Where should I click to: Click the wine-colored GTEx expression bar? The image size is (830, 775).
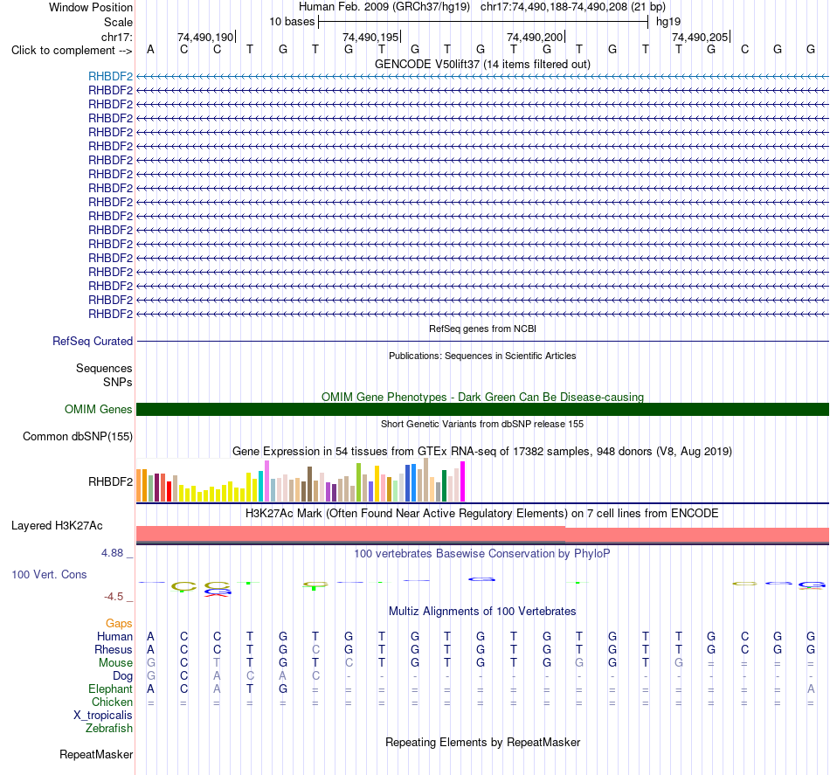point(156,488)
